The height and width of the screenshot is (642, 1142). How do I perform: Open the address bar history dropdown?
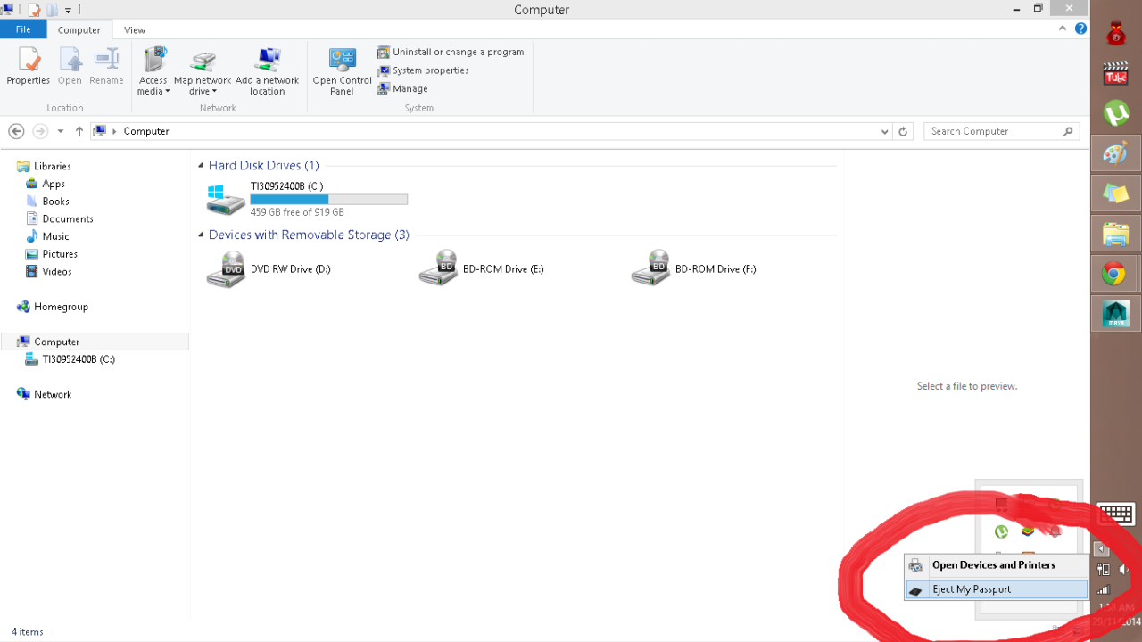(884, 131)
